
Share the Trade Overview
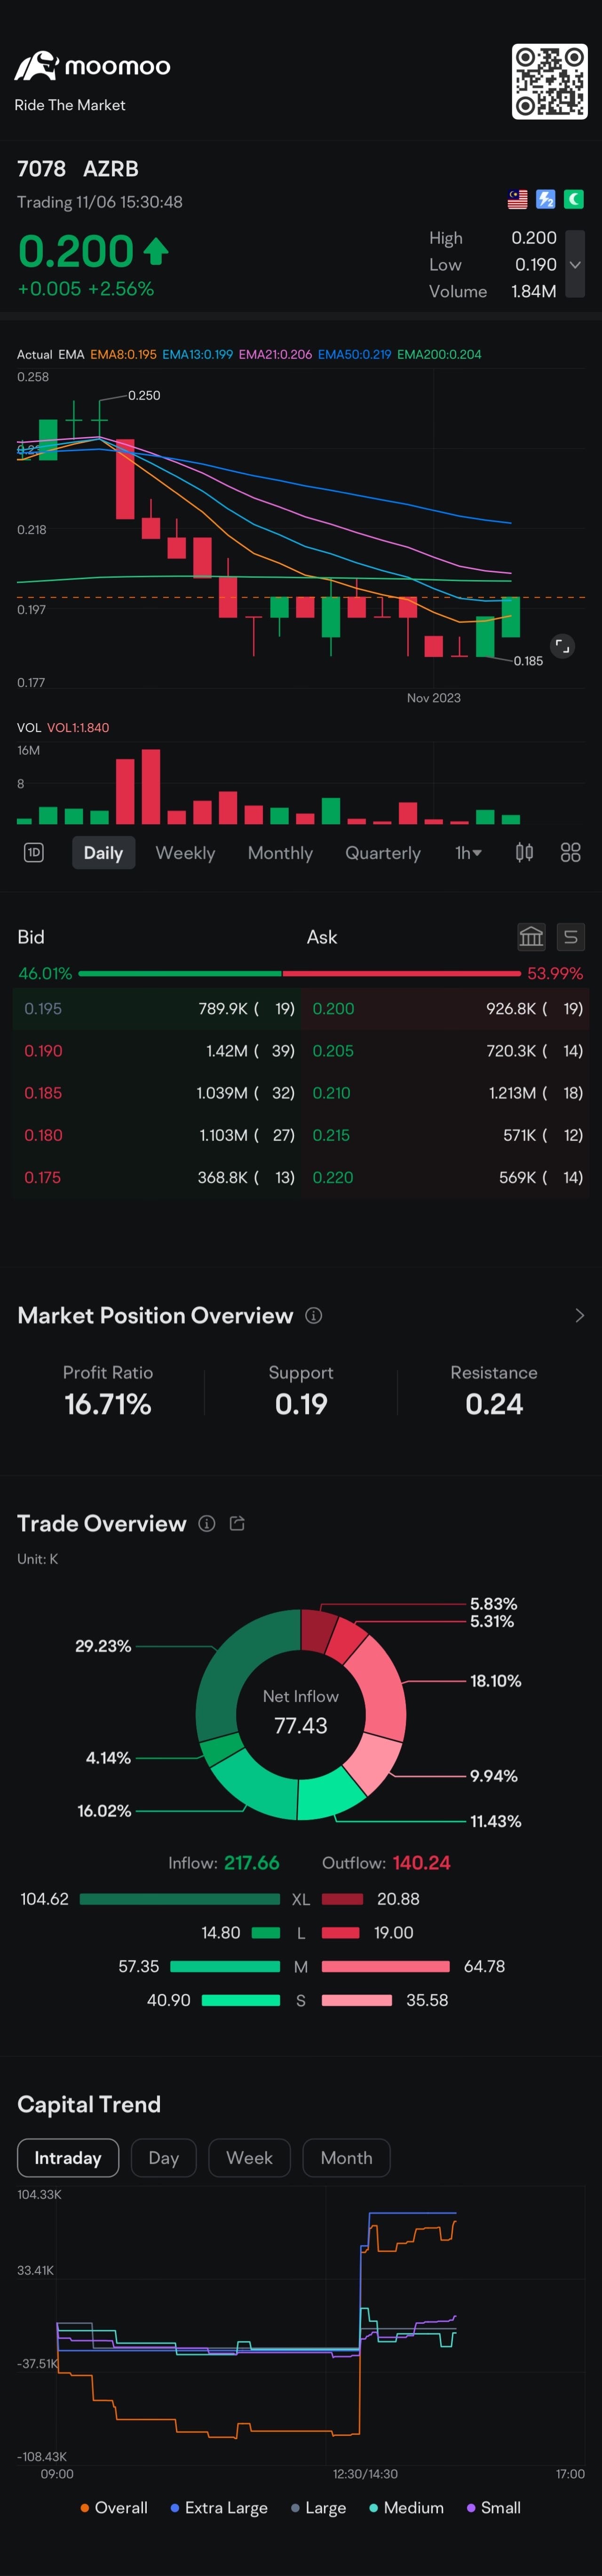click(x=237, y=1524)
